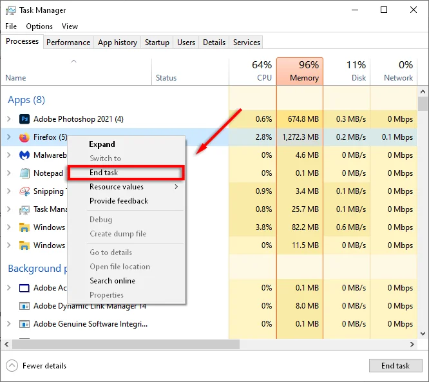This screenshot has width=429, height=382.
Task: Click the horizontal scrollbar left arrow
Action: (6, 344)
